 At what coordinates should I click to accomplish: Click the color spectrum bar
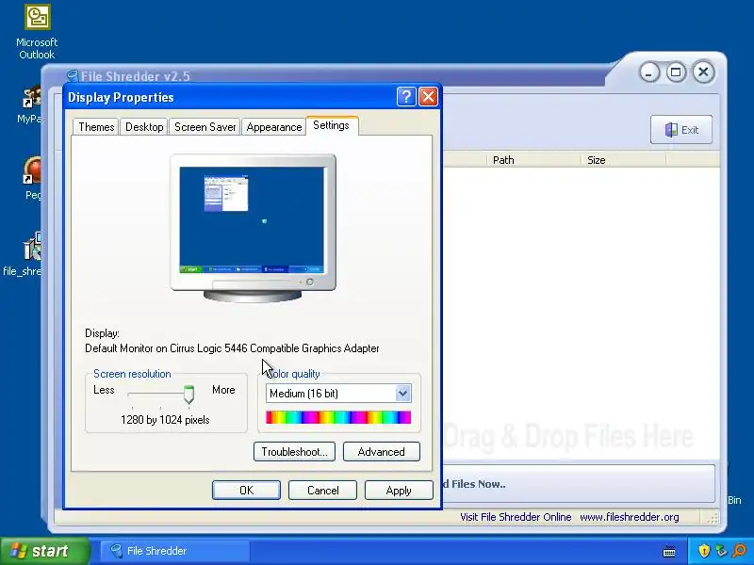(x=338, y=417)
